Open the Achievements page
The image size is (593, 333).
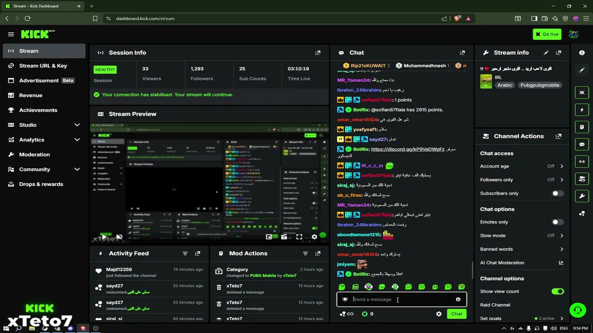click(x=44, y=110)
